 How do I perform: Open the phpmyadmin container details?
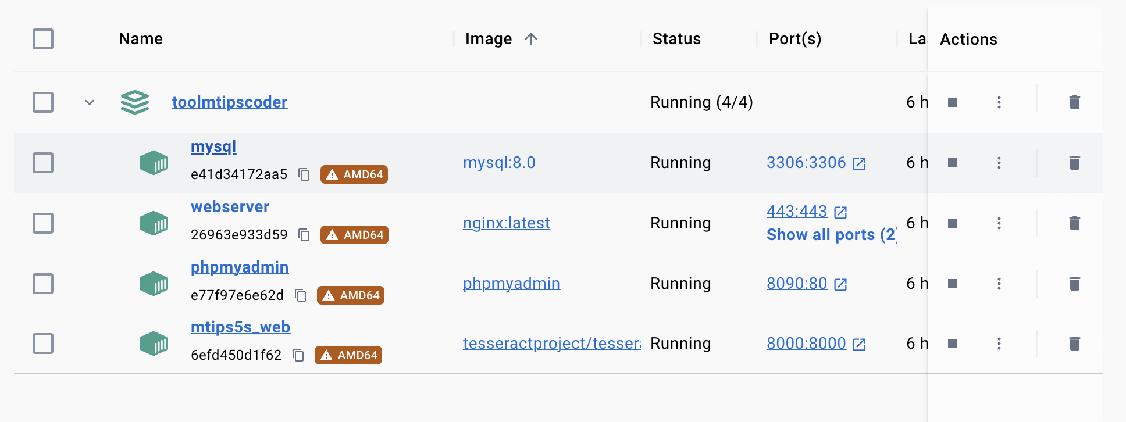point(240,267)
